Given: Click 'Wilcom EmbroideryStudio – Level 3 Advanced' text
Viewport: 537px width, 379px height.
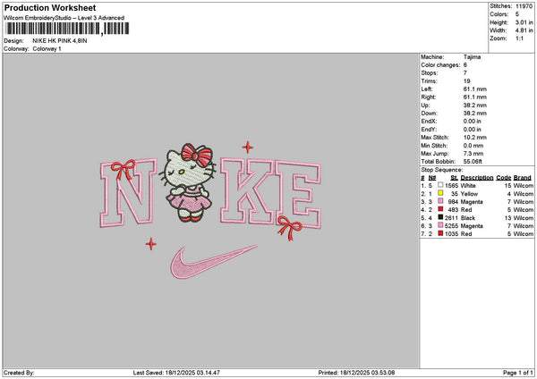Looking at the screenshot, I should click(x=64, y=18).
